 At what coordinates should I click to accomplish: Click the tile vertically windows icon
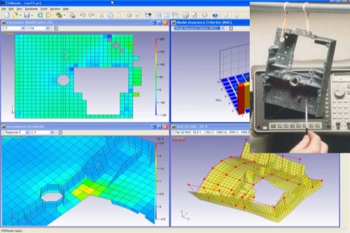coord(167,15)
